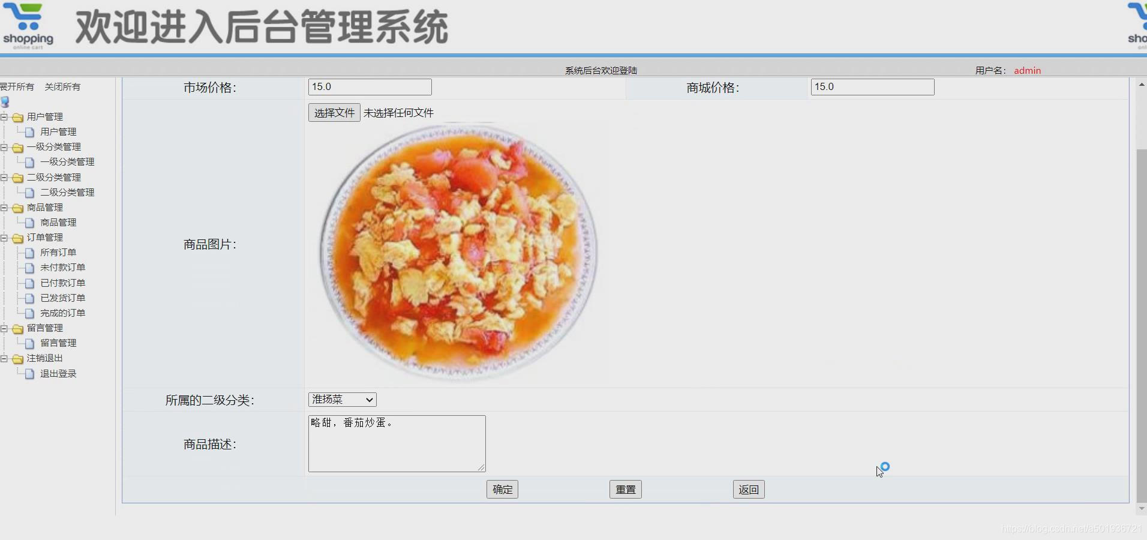Click the folder icon beside 用户管理
Screen dimensions: 1147x540
point(17,117)
